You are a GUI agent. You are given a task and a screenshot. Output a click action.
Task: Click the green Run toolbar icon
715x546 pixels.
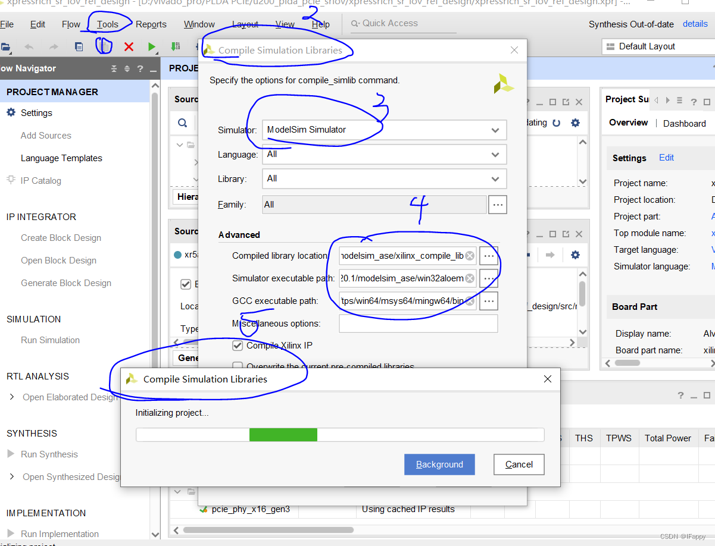[x=152, y=46]
